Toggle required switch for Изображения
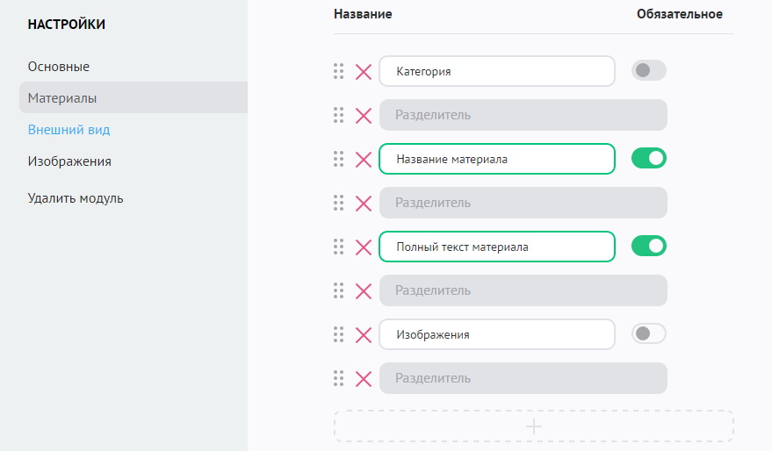Image resolution: width=772 pixels, height=451 pixels. (x=648, y=334)
